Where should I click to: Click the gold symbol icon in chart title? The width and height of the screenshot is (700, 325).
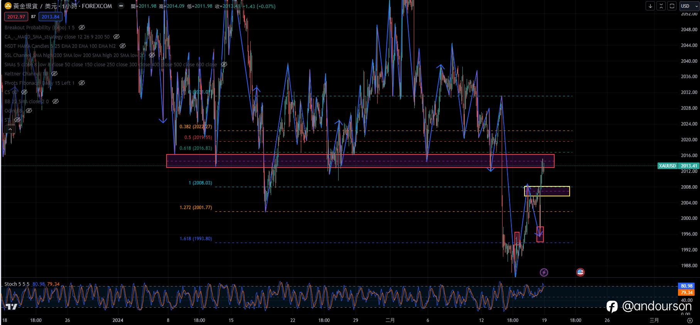(8, 6)
